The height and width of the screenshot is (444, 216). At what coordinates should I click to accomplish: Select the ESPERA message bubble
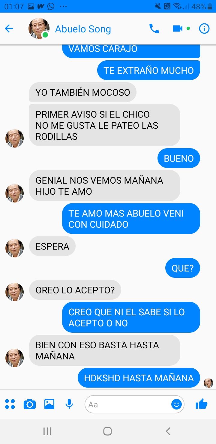(52, 246)
